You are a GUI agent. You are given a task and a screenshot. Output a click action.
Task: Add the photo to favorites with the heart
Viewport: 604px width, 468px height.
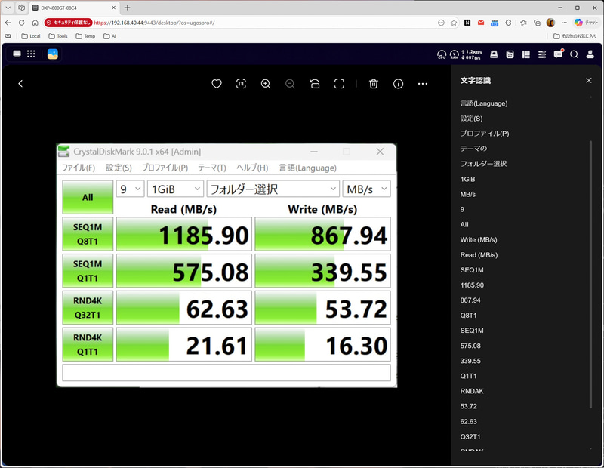217,84
